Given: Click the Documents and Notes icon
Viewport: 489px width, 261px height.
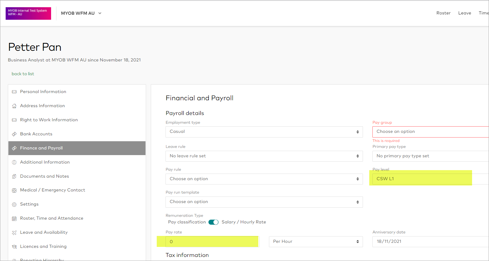Looking at the screenshot, I should 14,176.
